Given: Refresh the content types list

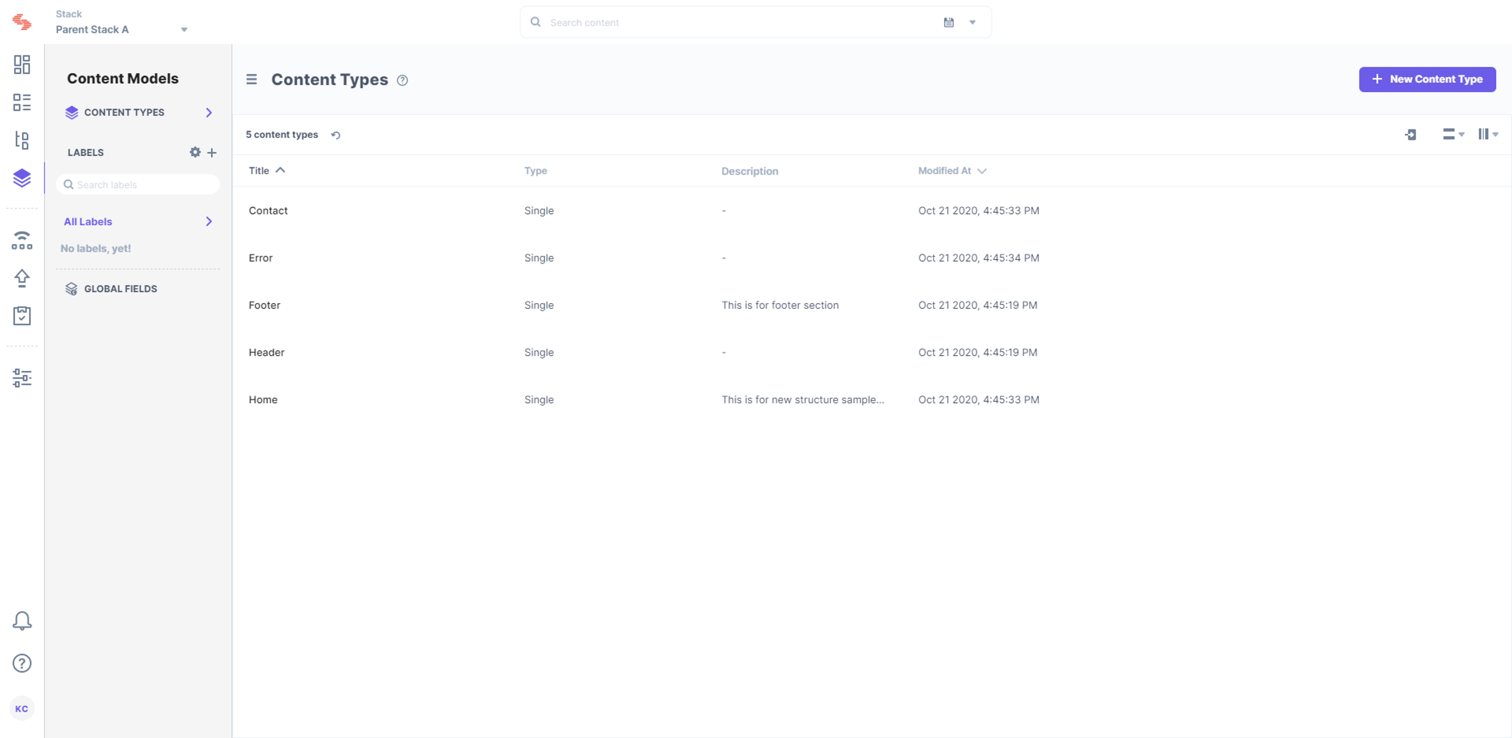Looking at the screenshot, I should coord(336,135).
